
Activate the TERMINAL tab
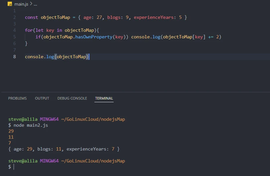104,98
